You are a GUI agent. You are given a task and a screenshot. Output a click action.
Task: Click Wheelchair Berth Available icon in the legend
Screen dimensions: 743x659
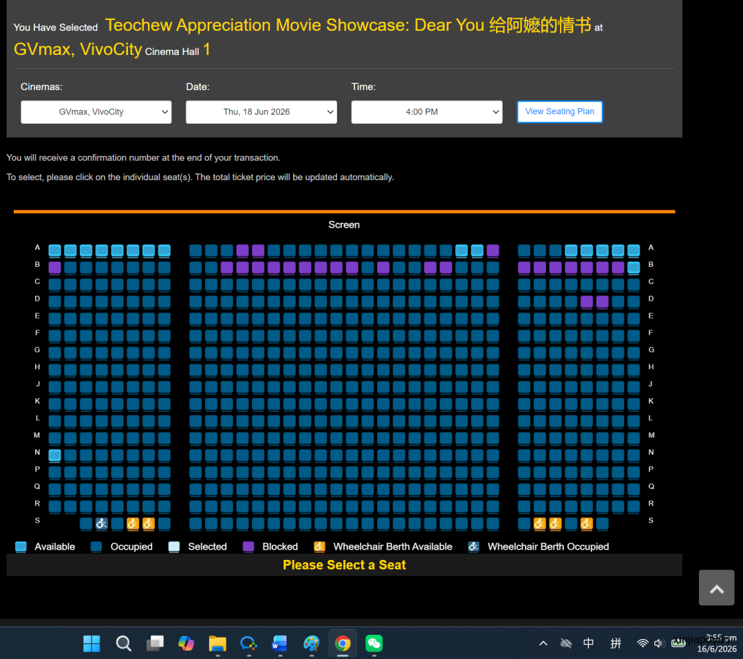319,547
